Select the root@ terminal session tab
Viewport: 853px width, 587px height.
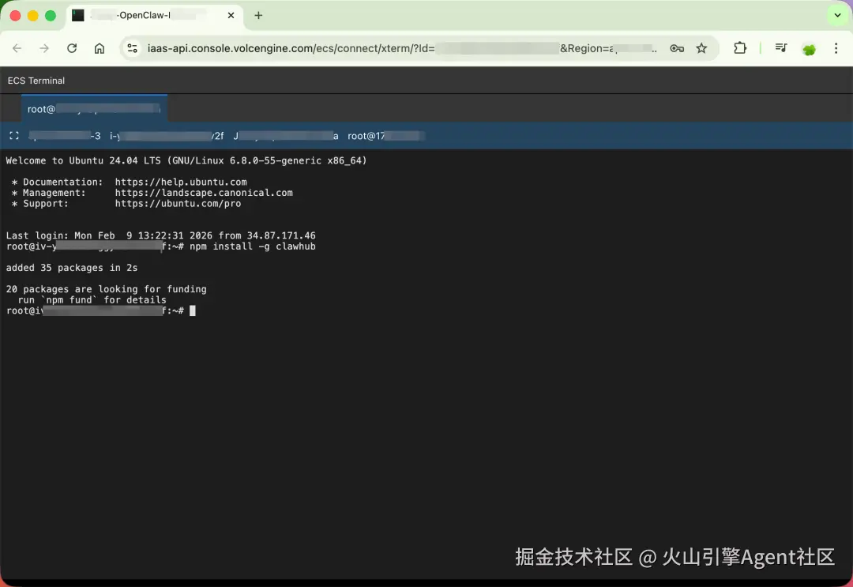94,109
